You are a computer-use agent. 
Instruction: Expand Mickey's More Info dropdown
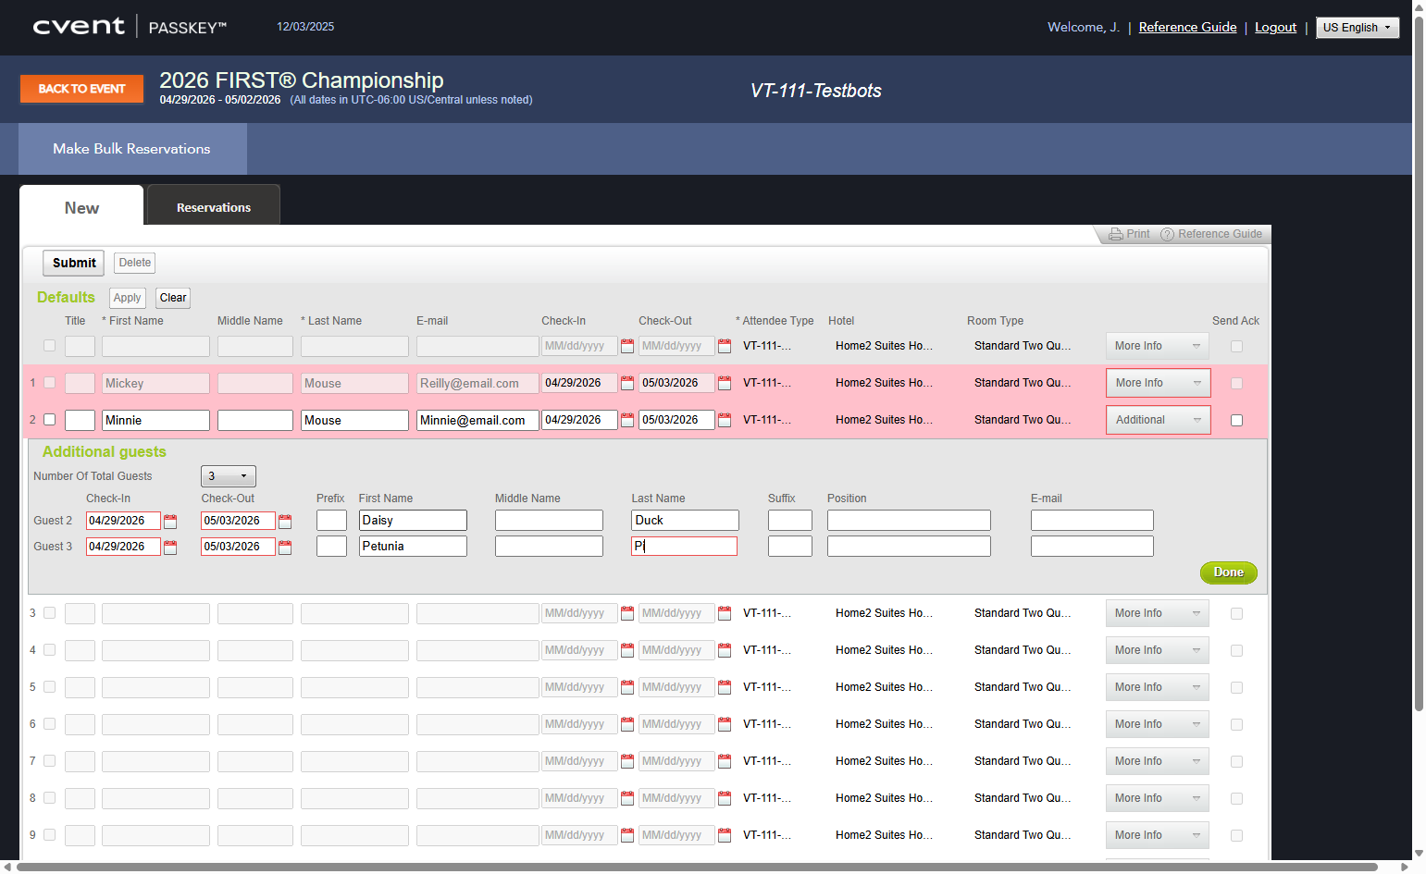[1158, 383]
